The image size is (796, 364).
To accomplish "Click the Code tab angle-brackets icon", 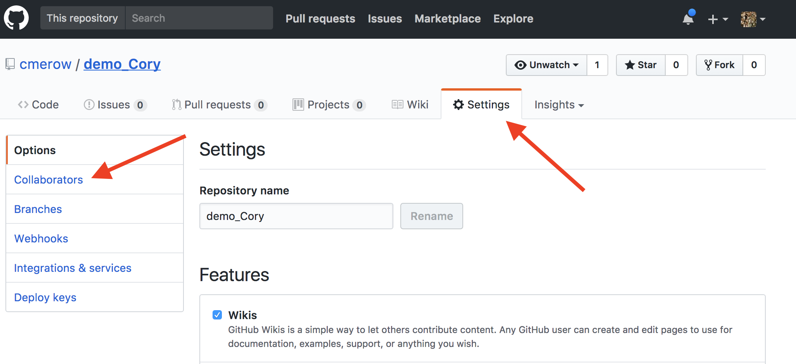I will [23, 105].
